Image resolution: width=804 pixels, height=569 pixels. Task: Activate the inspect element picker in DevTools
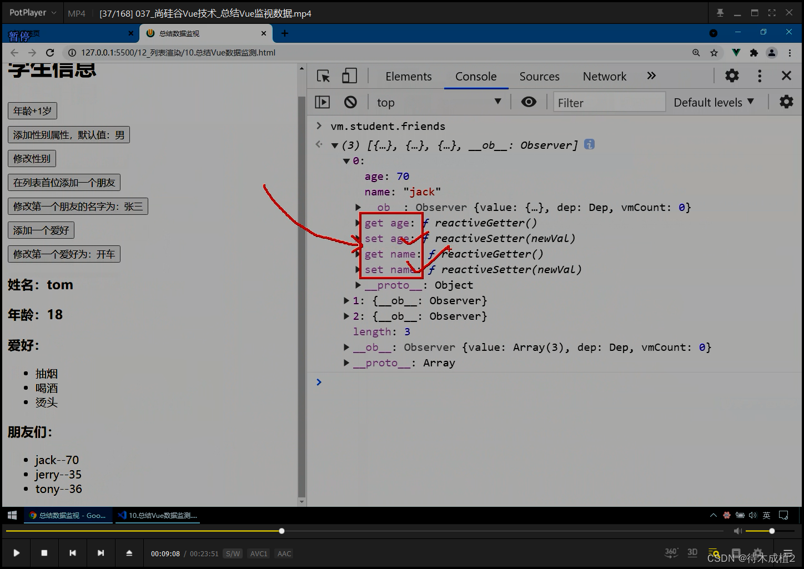tap(323, 76)
